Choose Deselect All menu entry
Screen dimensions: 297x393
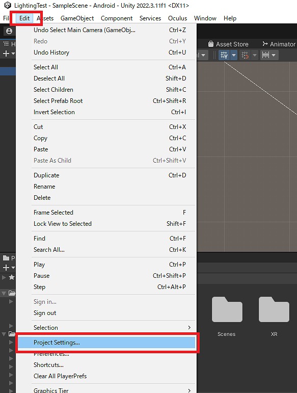(106, 78)
